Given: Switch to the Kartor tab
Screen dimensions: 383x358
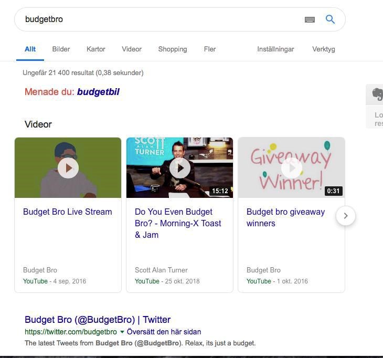Looking at the screenshot, I should (x=96, y=49).
